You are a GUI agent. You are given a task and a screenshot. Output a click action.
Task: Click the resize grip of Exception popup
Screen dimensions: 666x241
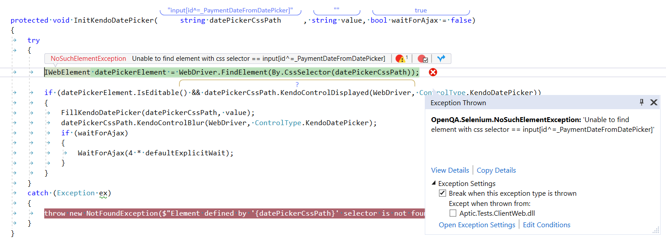coord(656,230)
